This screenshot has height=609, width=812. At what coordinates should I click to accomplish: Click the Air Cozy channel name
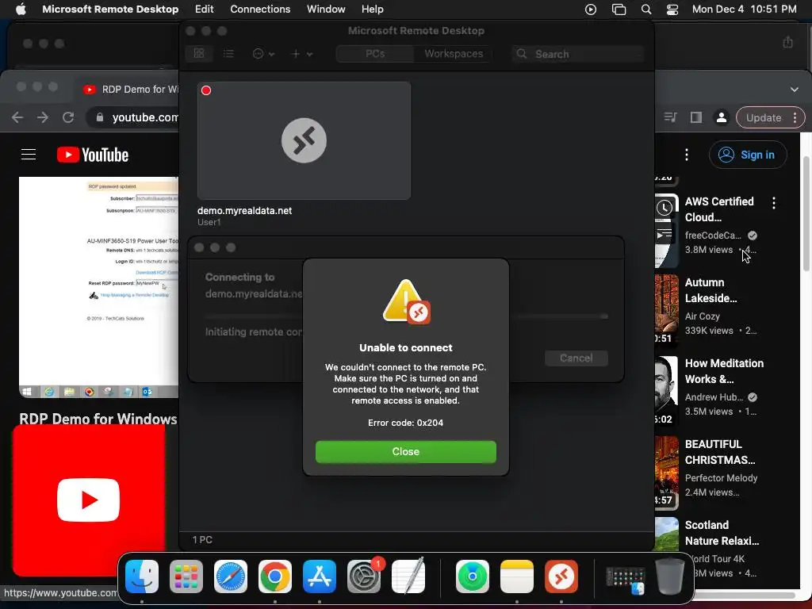[703, 316]
